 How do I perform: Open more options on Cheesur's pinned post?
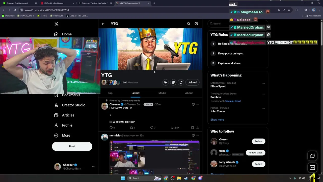[198, 104]
